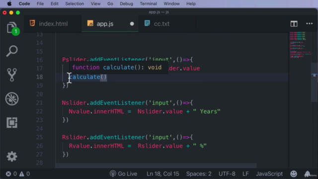Image resolution: width=318 pixels, height=179 pixels.
Task: Click Nslider on line 21
Action: (74, 103)
